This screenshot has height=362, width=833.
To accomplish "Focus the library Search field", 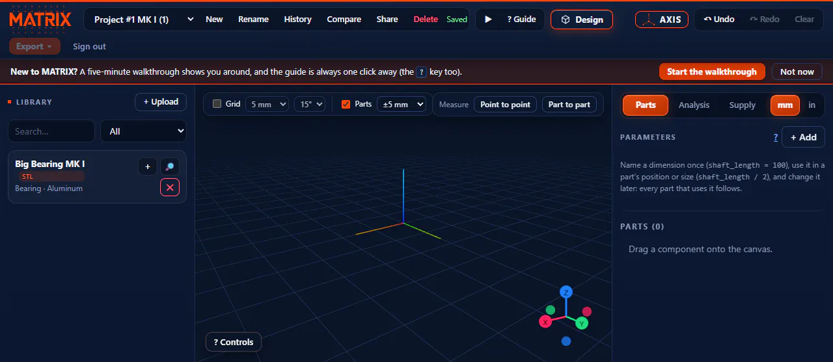I will click(51, 131).
